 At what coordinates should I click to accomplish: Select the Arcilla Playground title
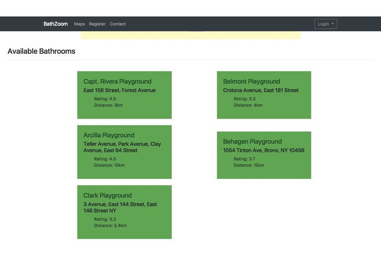(109, 135)
